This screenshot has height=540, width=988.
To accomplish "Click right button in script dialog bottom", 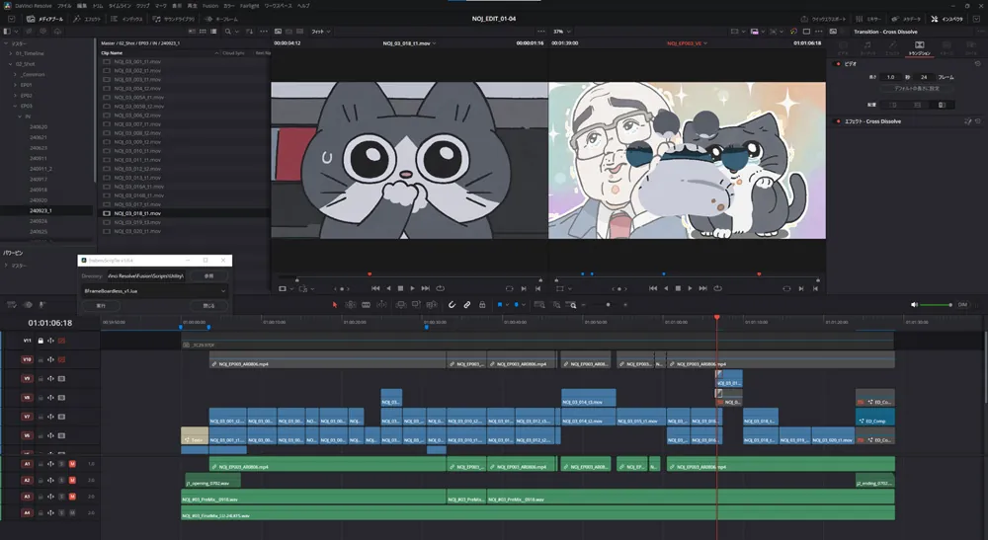I will (208, 305).
